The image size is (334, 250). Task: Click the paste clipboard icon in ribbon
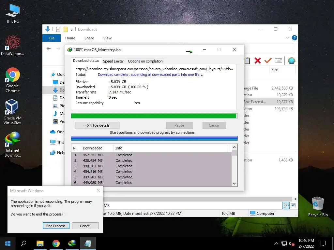click(247, 61)
